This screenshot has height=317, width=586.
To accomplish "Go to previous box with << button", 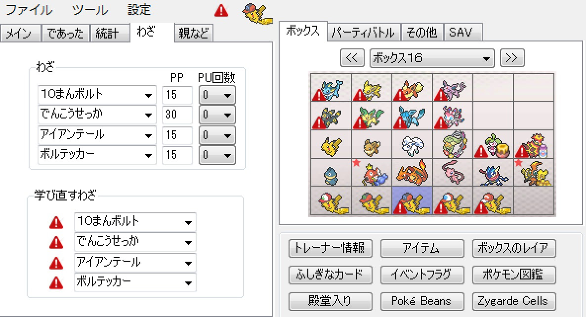I will (352, 58).
